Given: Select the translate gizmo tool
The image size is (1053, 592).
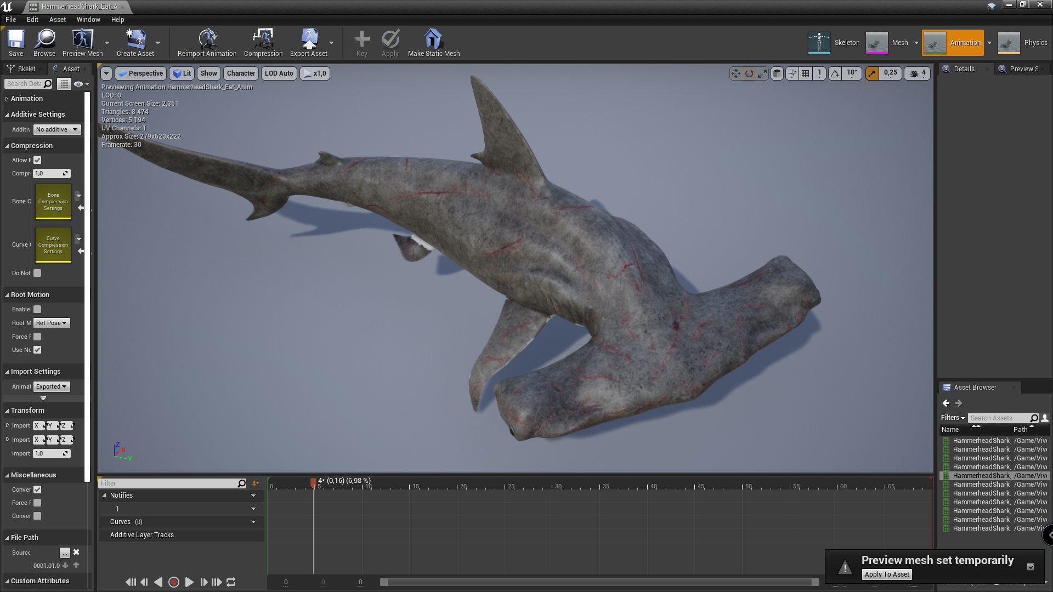Looking at the screenshot, I should tap(735, 73).
